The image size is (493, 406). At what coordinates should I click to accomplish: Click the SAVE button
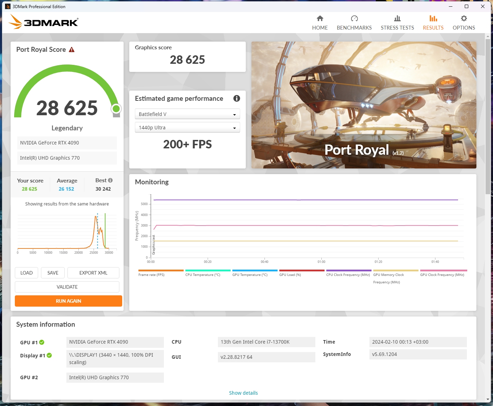pyautogui.click(x=53, y=273)
